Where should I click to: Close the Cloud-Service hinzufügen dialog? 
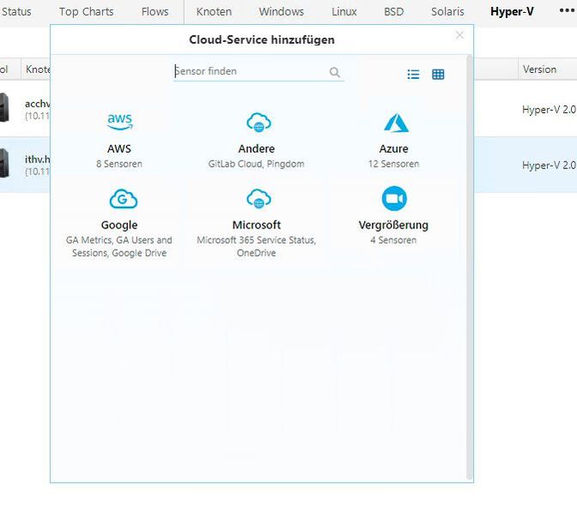point(459,35)
